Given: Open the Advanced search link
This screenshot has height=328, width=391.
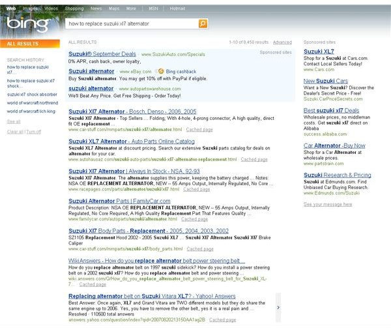Looking at the screenshot, I should click(x=282, y=42).
